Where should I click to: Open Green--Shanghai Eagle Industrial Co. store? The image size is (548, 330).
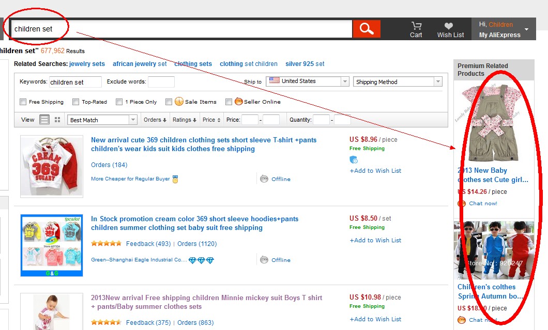(139, 259)
